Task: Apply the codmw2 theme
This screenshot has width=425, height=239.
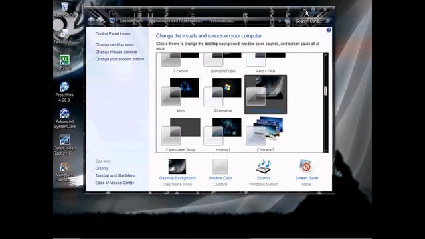Action: click(x=223, y=134)
